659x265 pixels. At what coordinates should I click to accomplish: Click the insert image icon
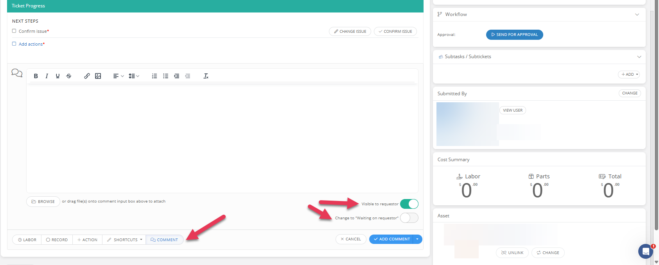98,76
